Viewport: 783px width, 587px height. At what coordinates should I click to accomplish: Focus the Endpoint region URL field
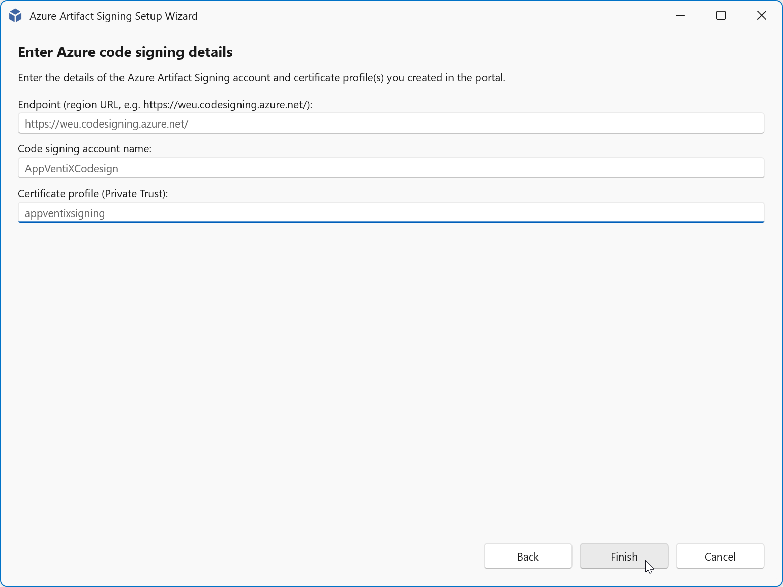pos(391,123)
